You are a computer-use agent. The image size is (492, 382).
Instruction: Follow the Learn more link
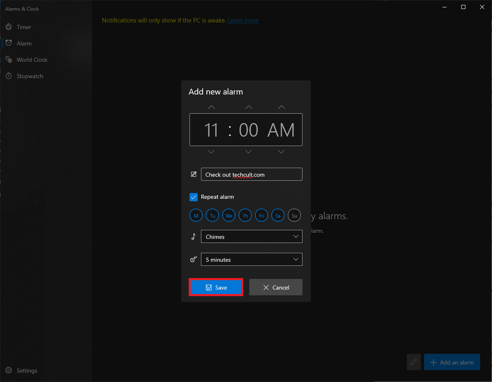(243, 20)
